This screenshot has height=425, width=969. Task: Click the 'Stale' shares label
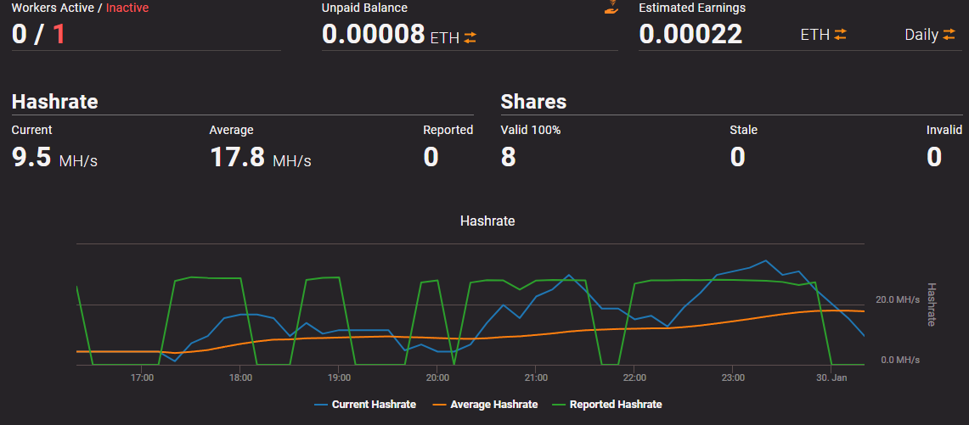[743, 130]
